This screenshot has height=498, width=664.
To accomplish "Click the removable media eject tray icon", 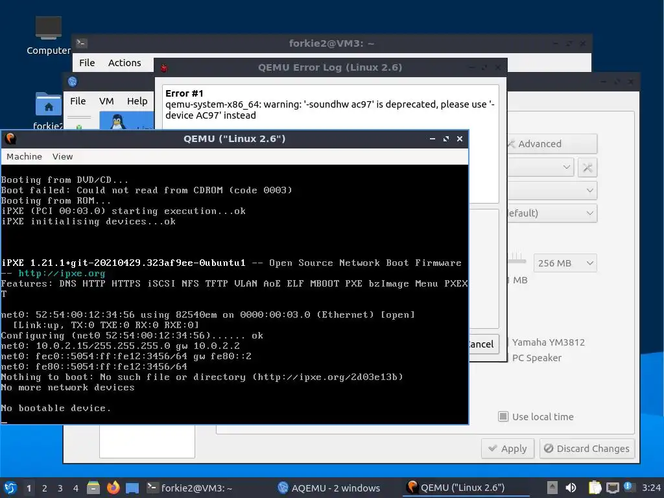I will 552,488.
